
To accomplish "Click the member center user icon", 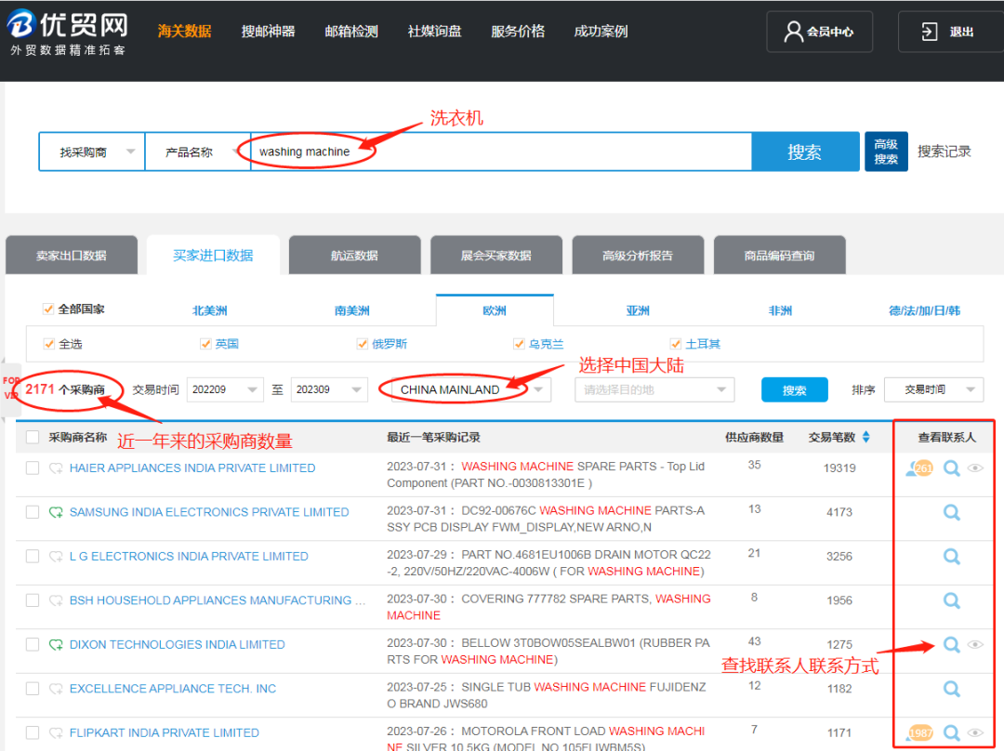I will 794,32.
